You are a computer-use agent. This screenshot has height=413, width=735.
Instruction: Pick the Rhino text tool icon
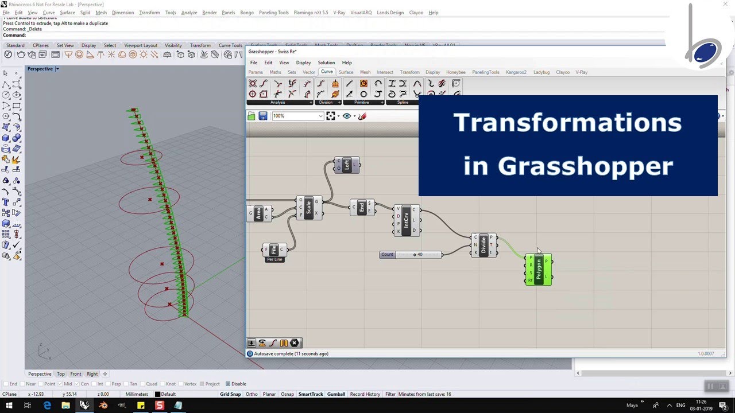[x=6, y=202]
